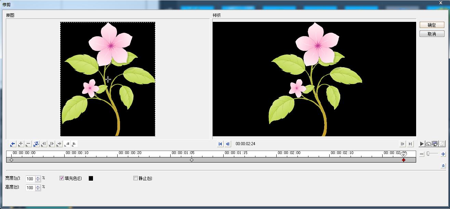Click the preview image of the flower
This screenshot has width=450, height=209.
tap(314, 79)
